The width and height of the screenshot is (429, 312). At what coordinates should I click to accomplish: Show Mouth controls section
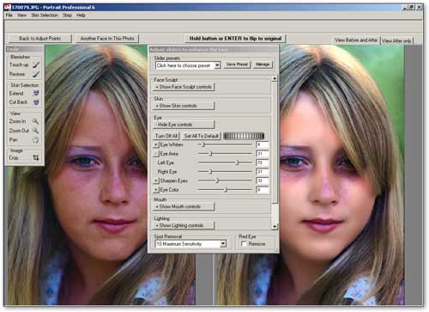[x=184, y=206]
